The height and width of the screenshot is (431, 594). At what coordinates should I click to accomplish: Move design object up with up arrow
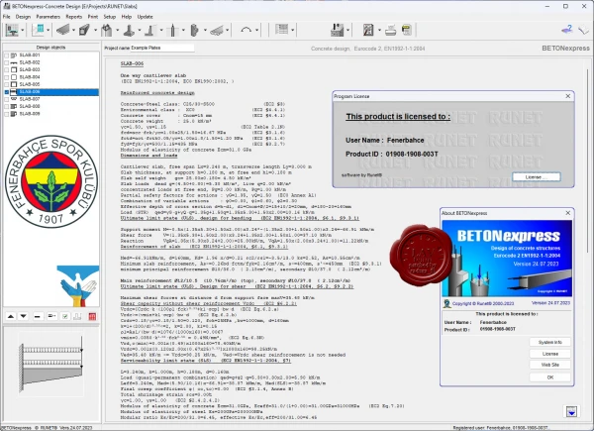click(11, 316)
